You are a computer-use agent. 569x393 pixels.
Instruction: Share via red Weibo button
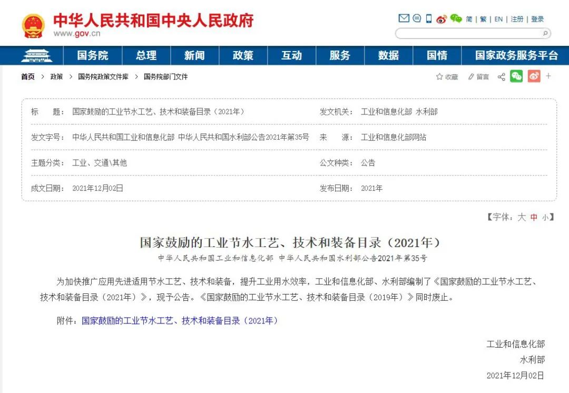tap(534, 76)
